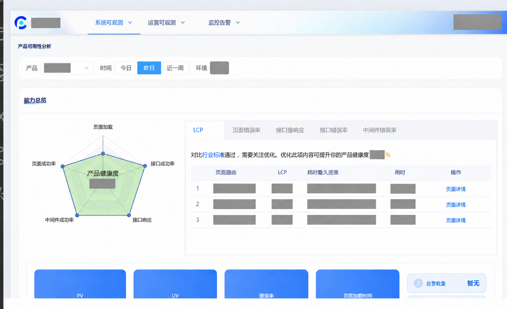Viewport: 507px width, 309px height.
Task: Select the 中间件成功率 radar chart point
Action: click(x=77, y=215)
